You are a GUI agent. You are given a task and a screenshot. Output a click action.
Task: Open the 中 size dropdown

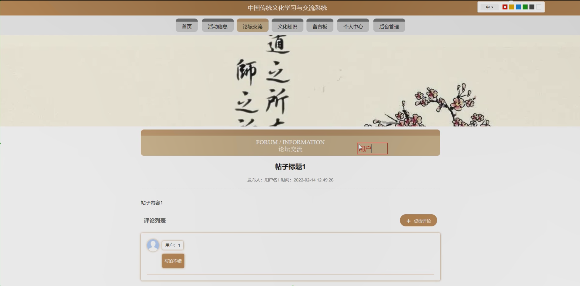(x=489, y=7)
